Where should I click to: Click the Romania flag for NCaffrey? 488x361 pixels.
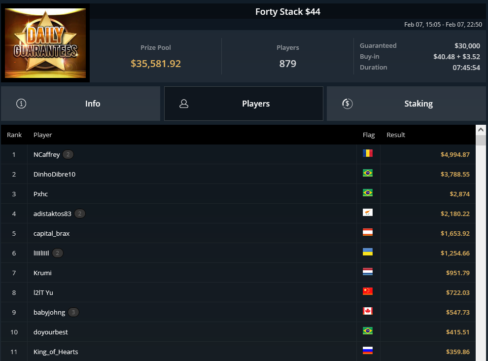[368, 153]
